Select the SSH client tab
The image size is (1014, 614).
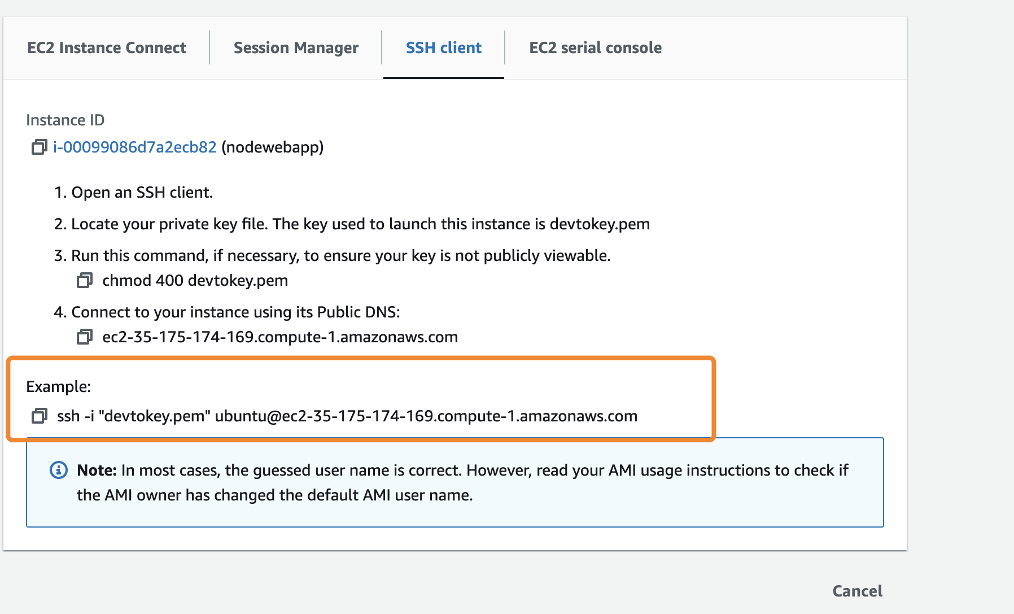[x=443, y=48]
